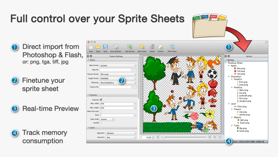
Task: Select LookLeft.png in the Sprites tree
Action: point(245,96)
